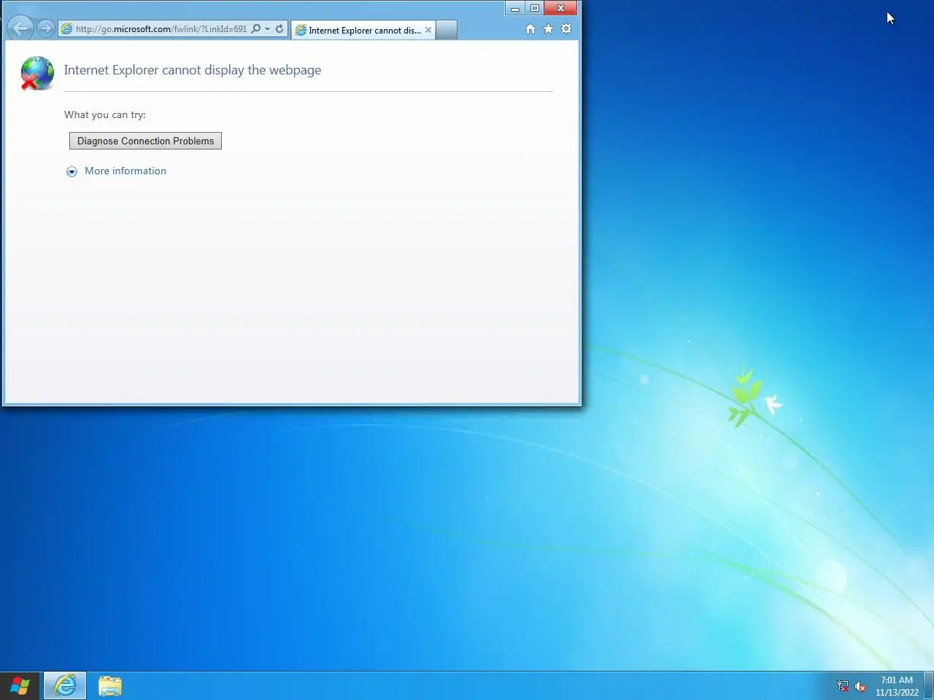Click the Forward navigation arrow
This screenshot has width=934, height=700.
[46, 28]
